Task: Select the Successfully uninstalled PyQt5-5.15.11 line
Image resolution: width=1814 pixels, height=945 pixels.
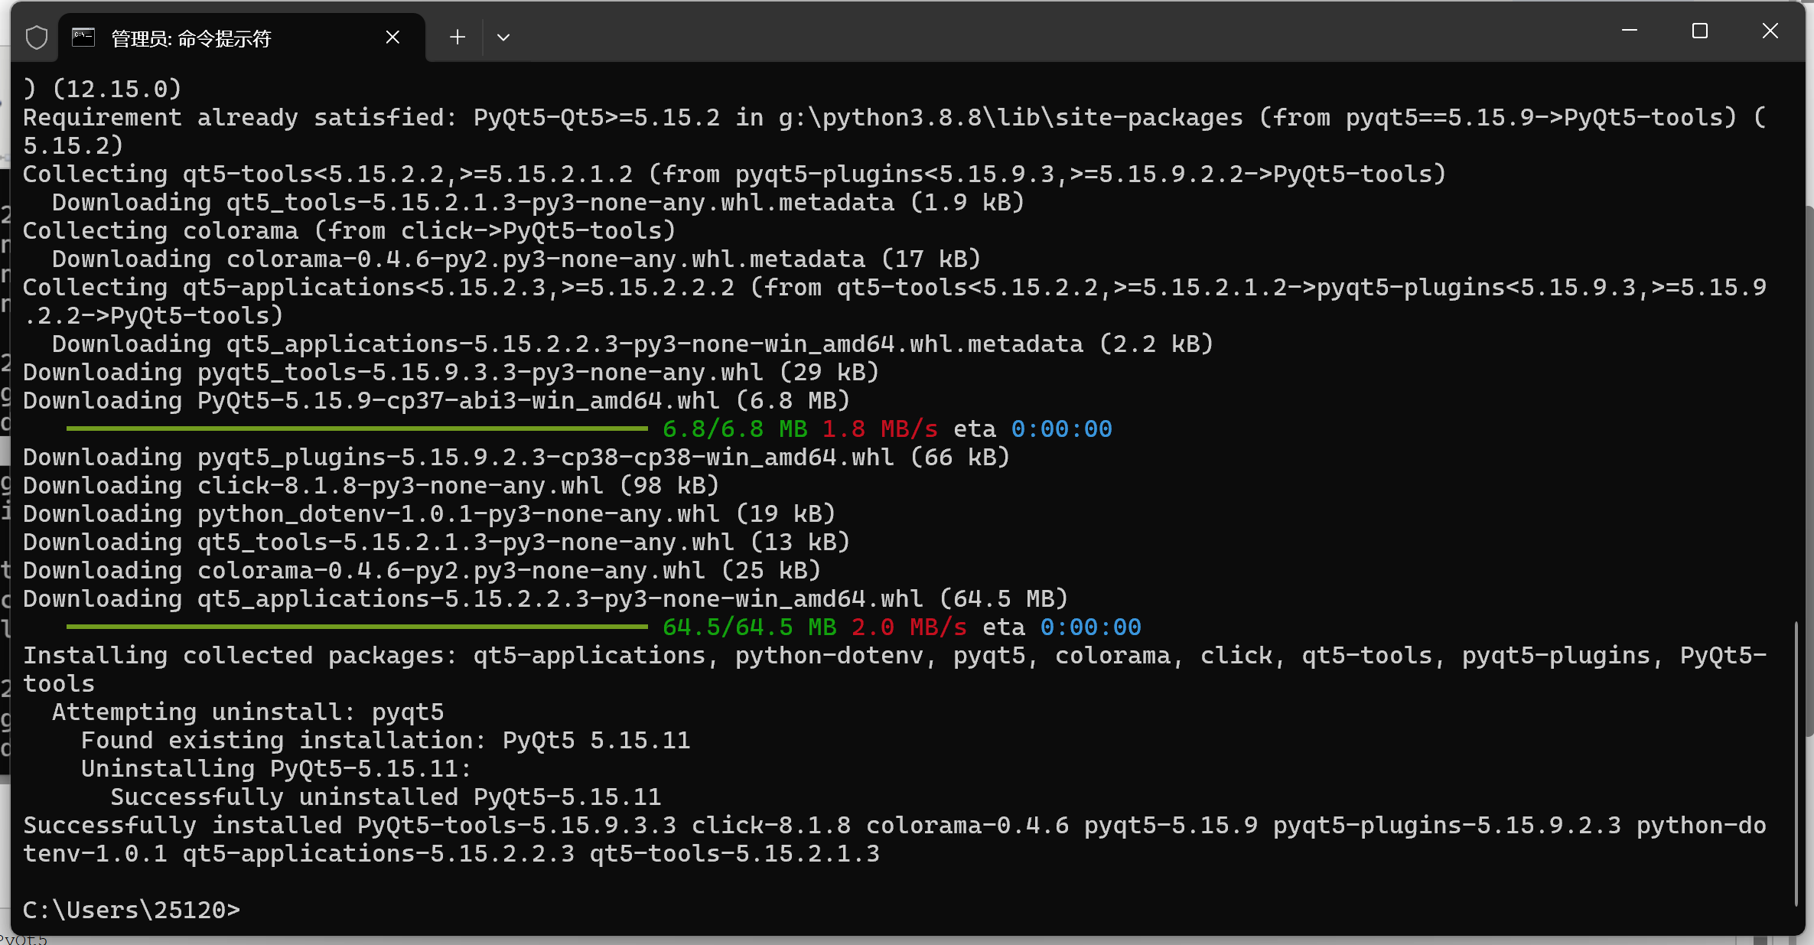Action: click(x=386, y=796)
